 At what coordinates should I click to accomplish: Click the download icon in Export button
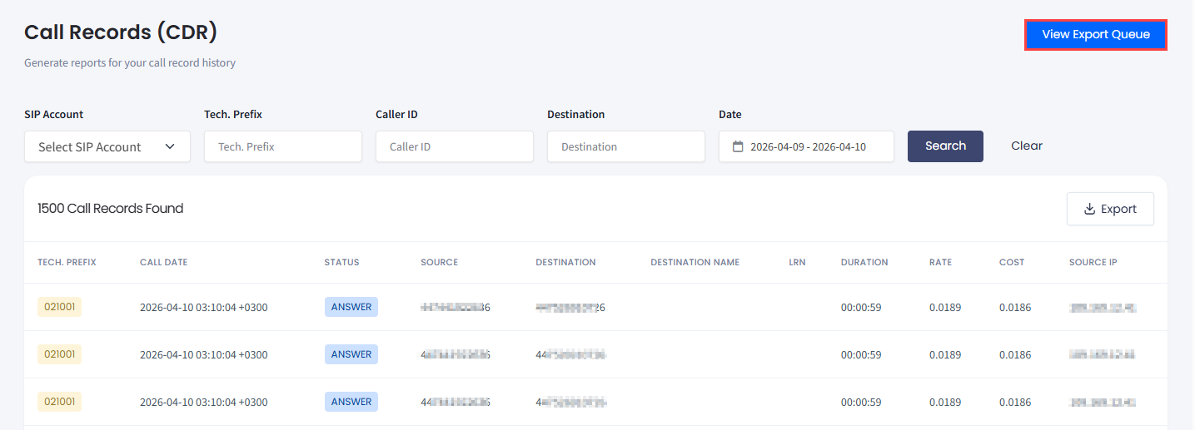pos(1089,209)
